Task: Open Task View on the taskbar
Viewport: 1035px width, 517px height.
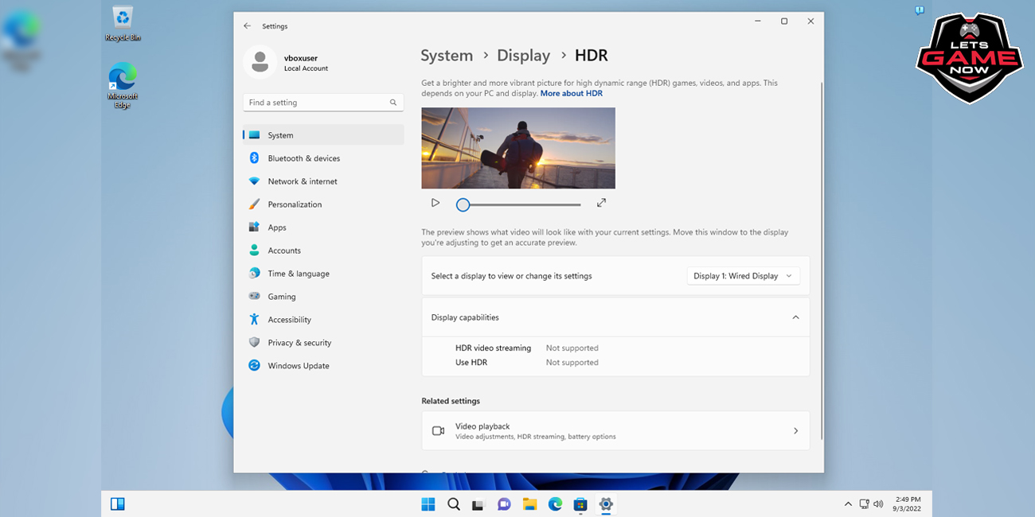Action: pos(478,504)
